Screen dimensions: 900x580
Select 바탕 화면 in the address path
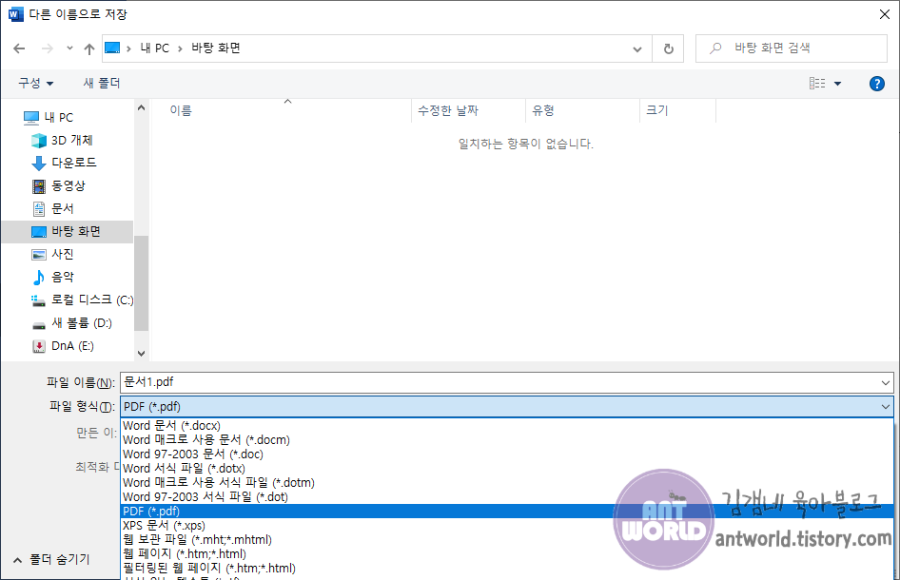216,48
